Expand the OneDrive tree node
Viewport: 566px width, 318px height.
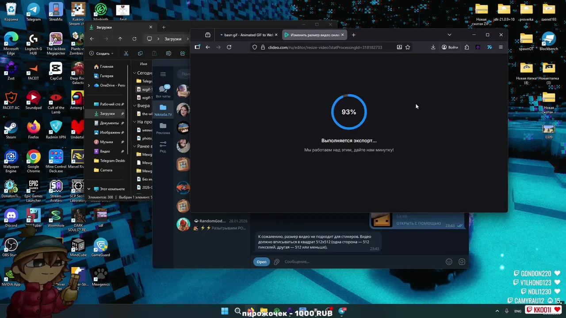pos(89,85)
